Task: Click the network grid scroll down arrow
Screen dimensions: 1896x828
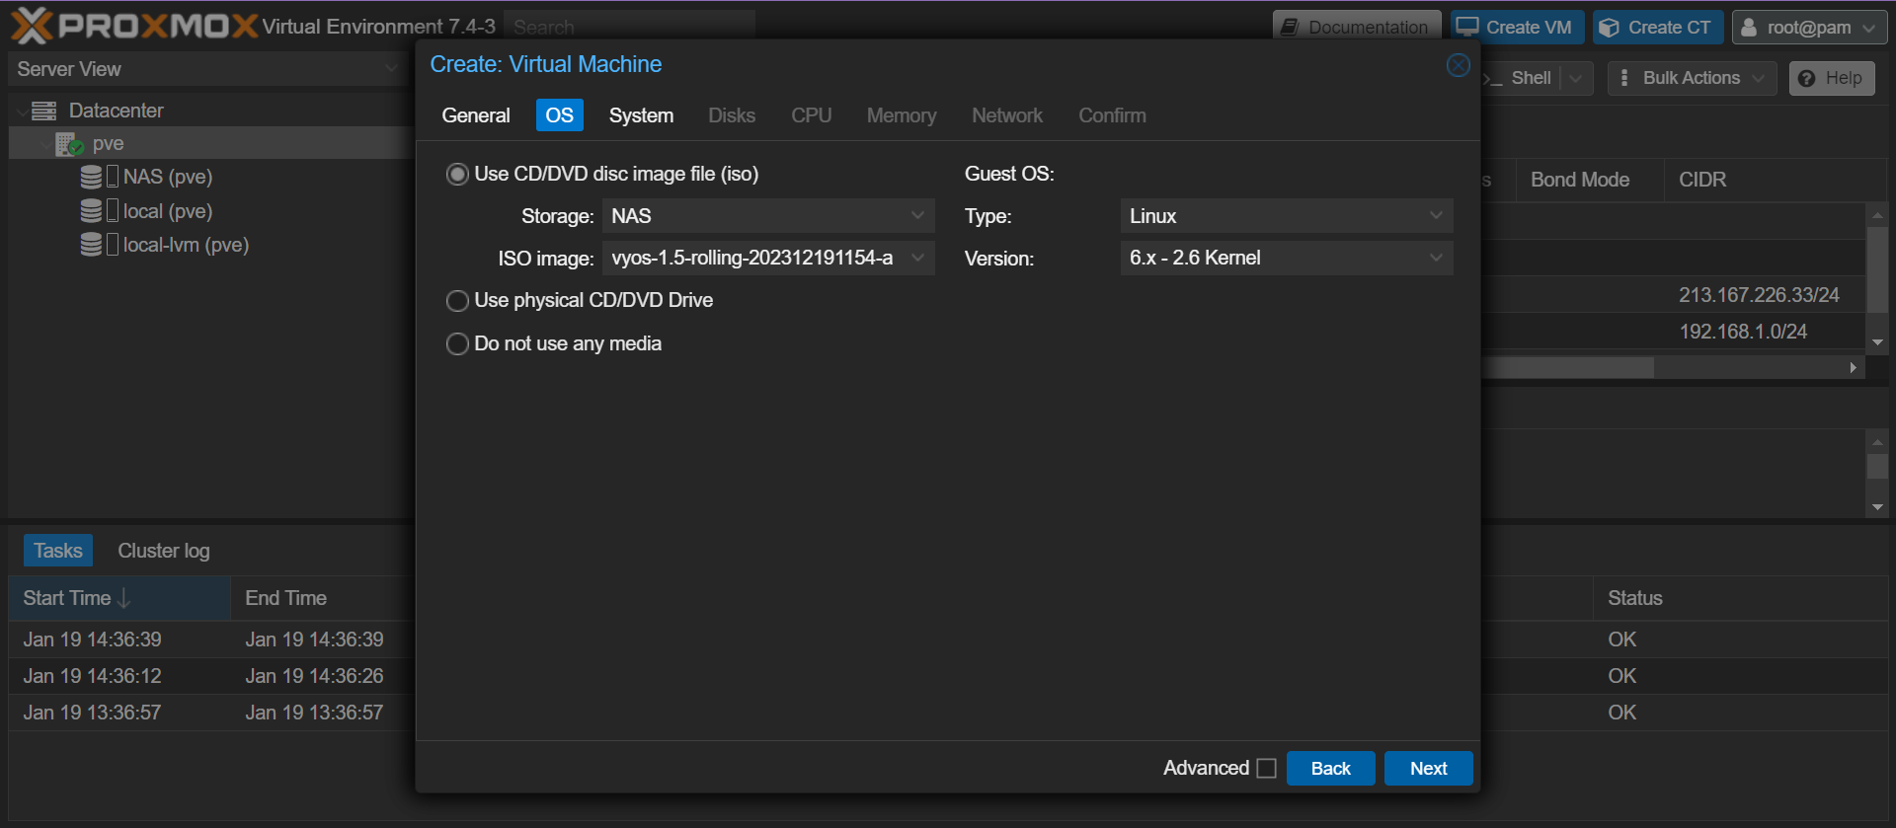Action: click(x=1878, y=341)
